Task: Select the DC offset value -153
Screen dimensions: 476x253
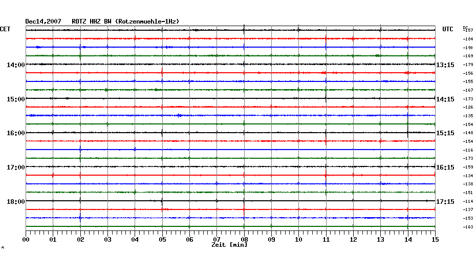Action: pos(468,218)
